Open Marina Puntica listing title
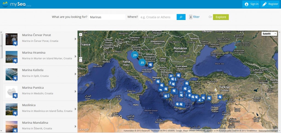The width and height of the screenshot is (281, 133). click(x=33, y=88)
